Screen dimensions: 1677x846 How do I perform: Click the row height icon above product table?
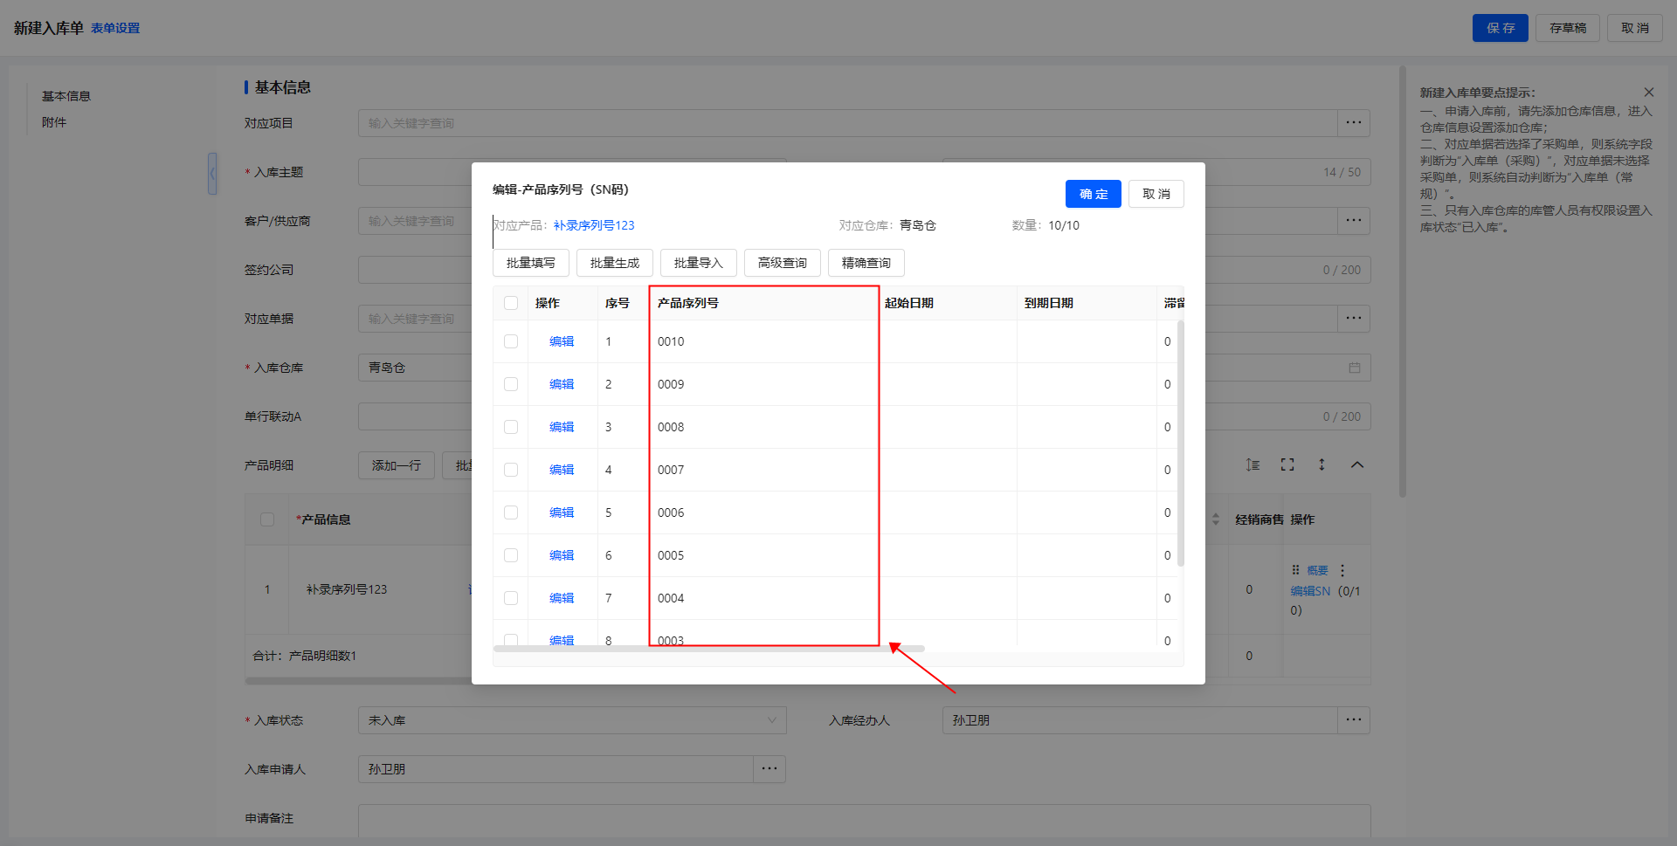[x=1253, y=465]
